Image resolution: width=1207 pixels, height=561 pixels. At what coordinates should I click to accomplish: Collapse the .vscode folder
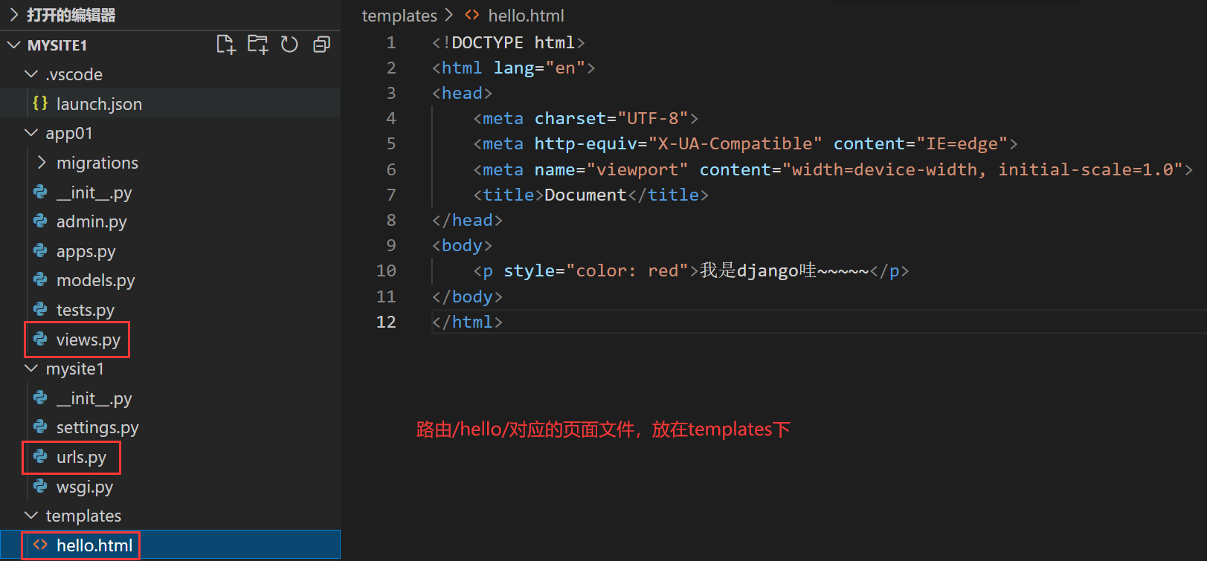[31, 74]
